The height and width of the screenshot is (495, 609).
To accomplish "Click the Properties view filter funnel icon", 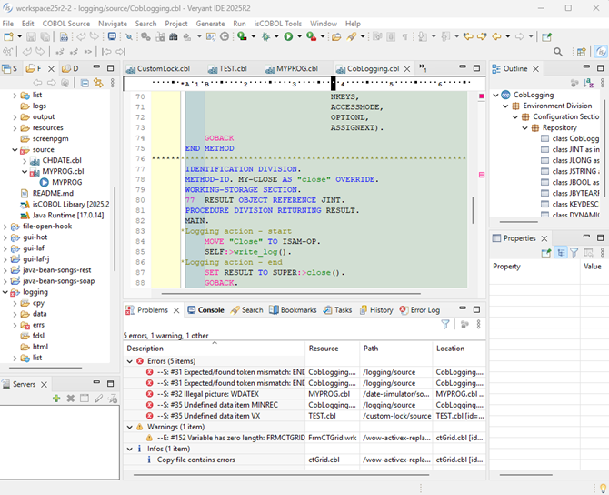I will pos(575,253).
